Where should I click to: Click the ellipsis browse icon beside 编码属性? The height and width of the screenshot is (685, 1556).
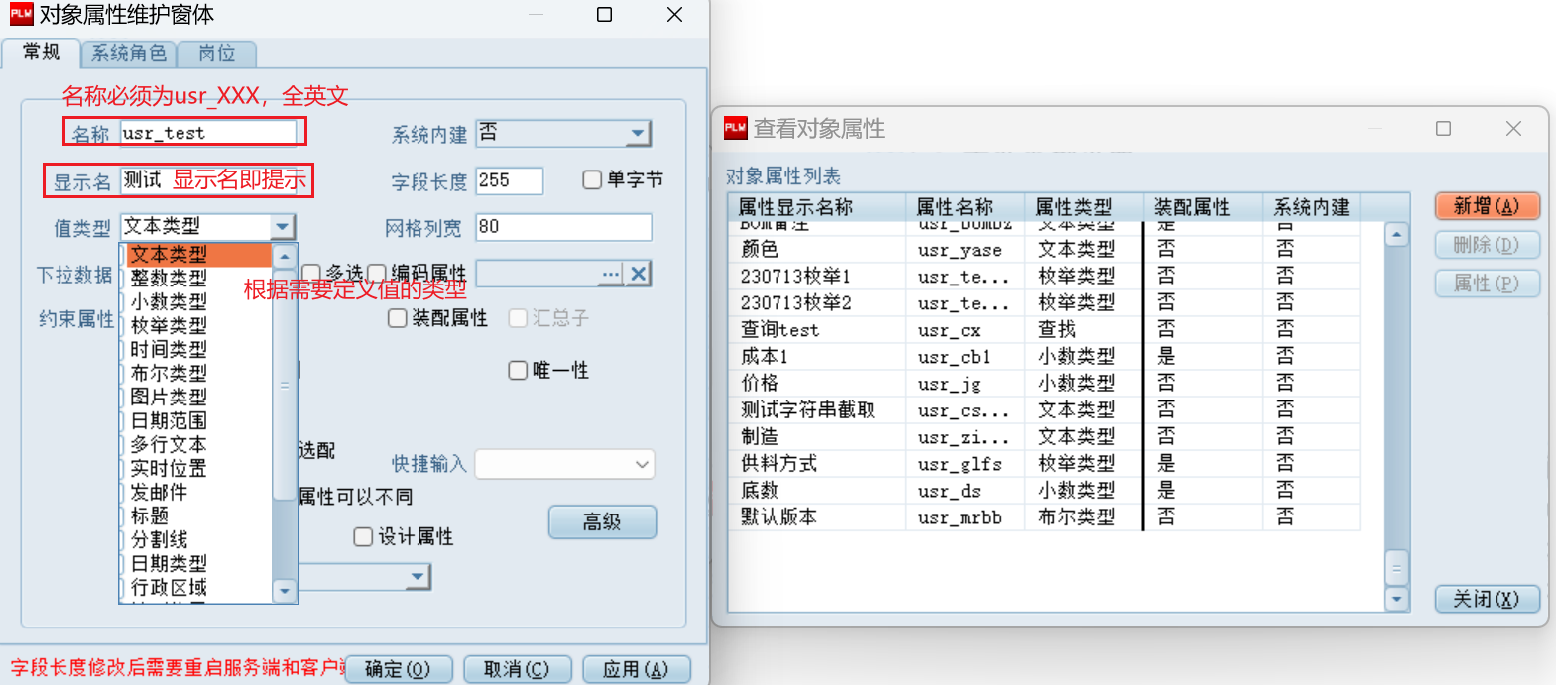pos(611,274)
